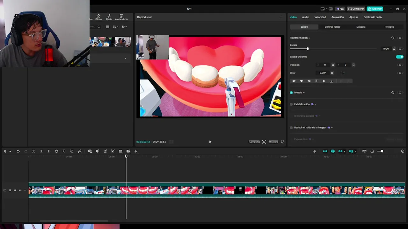This screenshot has height=229, width=408.
Task: Play the video preview
Action: click(210, 142)
